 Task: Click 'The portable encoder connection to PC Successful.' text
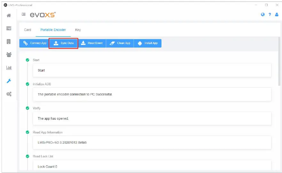(x=75, y=94)
